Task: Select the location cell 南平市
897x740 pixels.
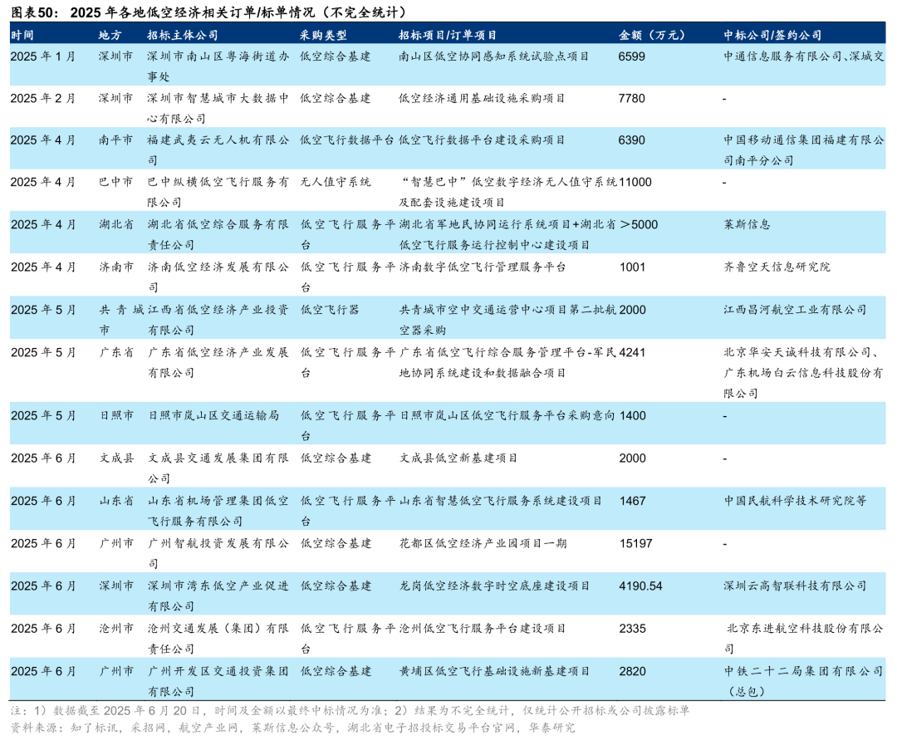Action: pyautogui.click(x=115, y=140)
